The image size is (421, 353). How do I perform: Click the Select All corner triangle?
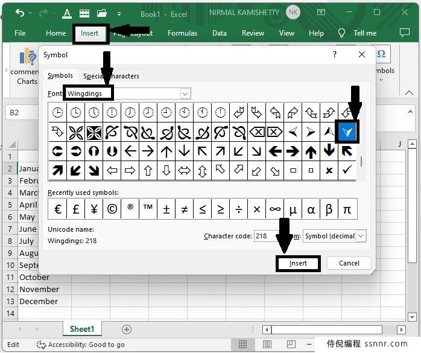point(12,145)
